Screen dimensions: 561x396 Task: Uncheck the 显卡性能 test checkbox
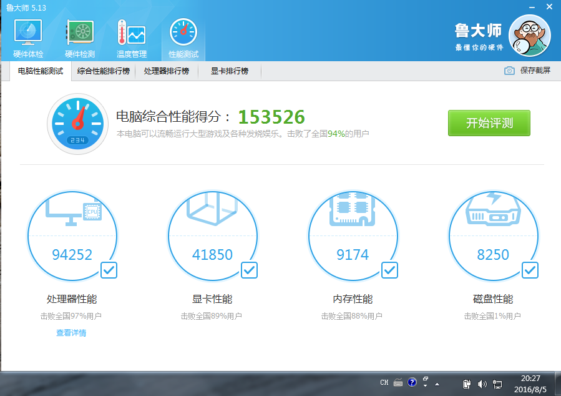tap(249, 270)
